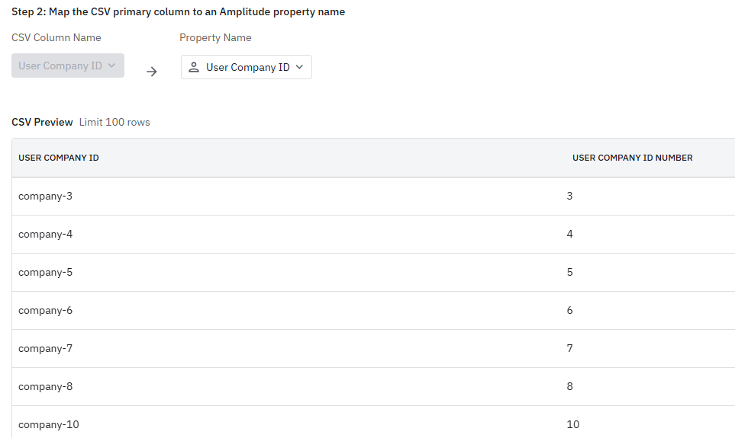The width and height of the screenshot is (735, 438).
Task: Select User Company ID property name text
Action: tap(247, 67)
